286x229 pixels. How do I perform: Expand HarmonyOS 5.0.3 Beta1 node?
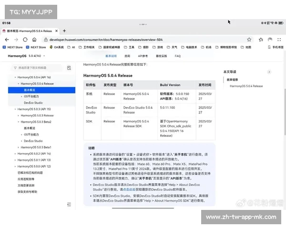(x=19, y=147)
